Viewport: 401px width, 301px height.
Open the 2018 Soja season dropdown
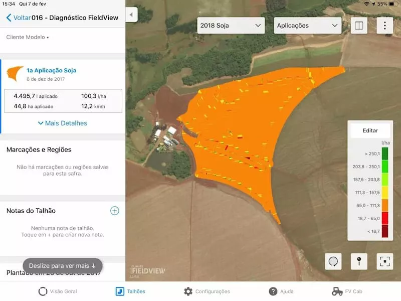[231, 26]
